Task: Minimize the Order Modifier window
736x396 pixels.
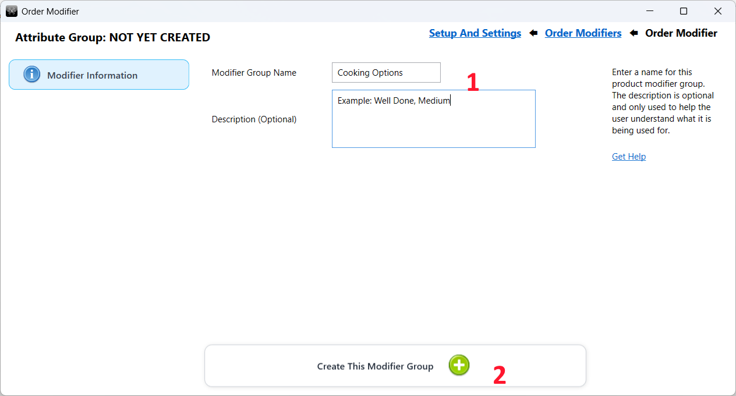Action: (x=649, y=11)
